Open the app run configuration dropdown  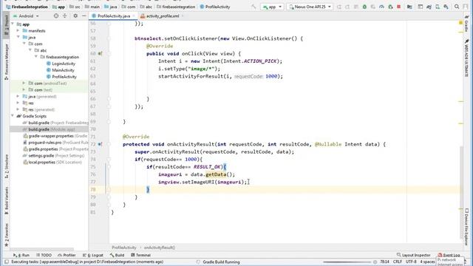click(x=272, y=7)
